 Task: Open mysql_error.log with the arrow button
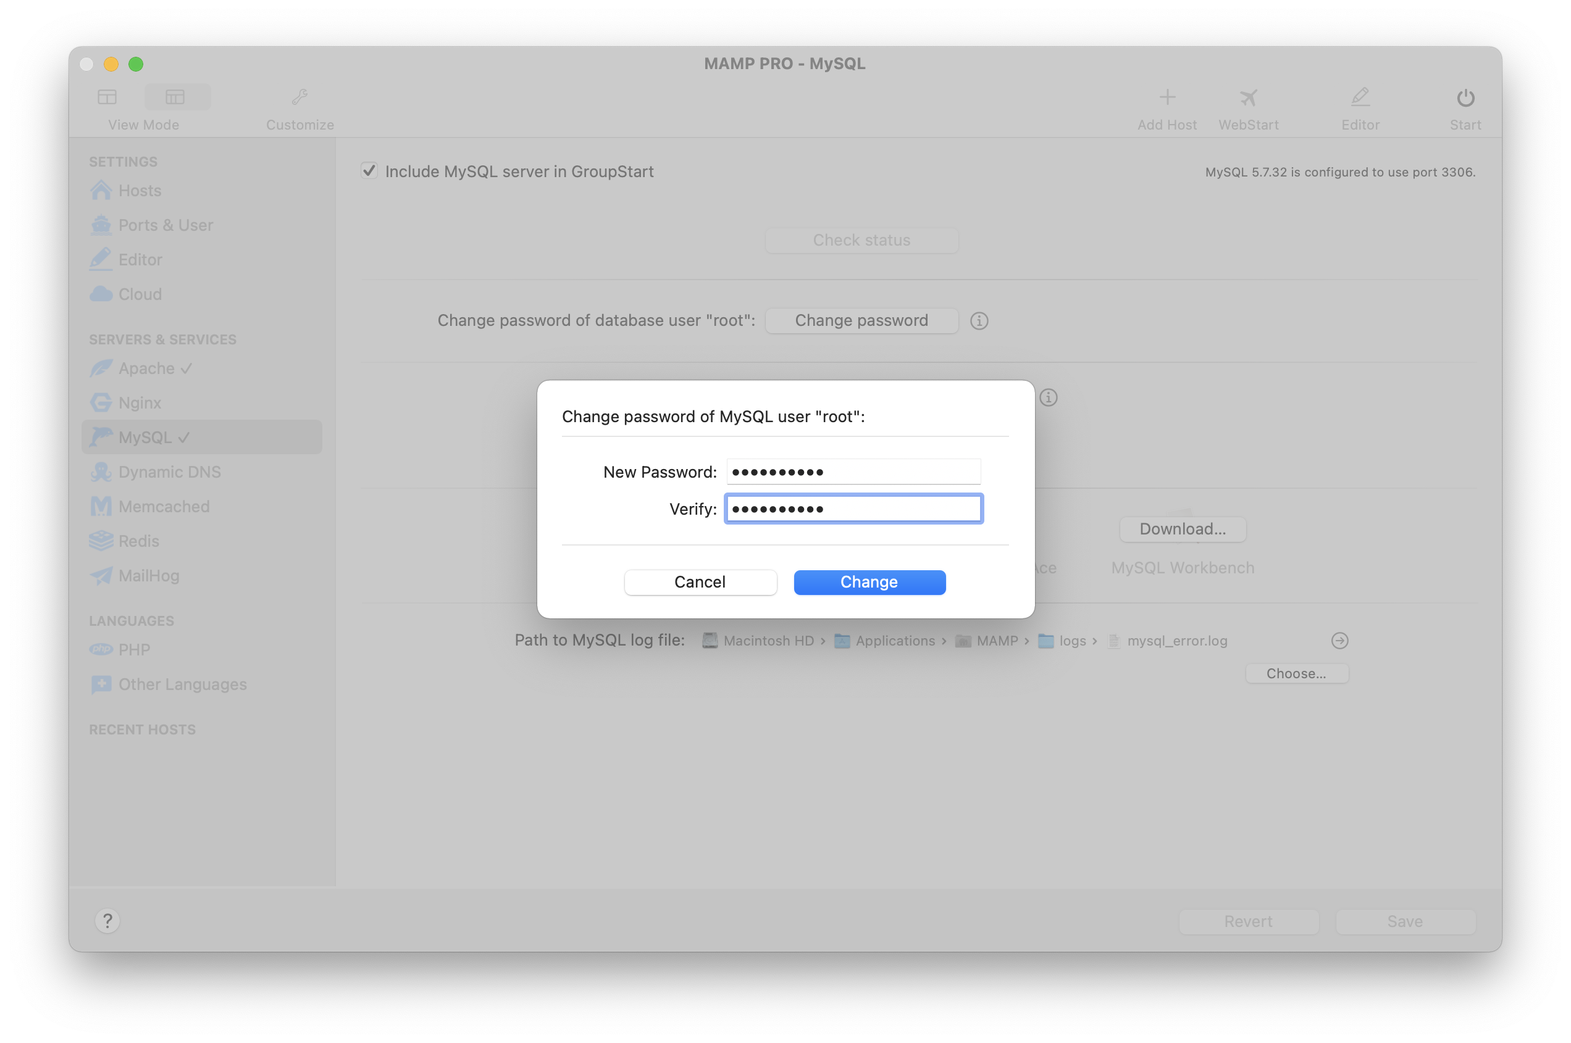pyautogui.click(x=1339, y=641)
